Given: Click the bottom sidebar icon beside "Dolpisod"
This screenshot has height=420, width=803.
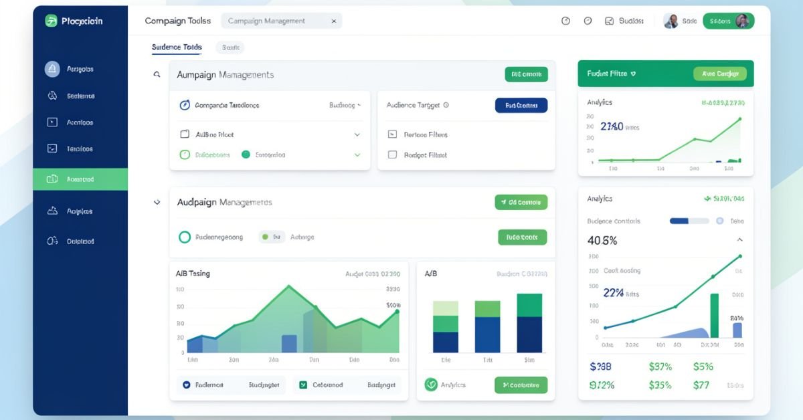Looking at the screenshot, I should click(52, 241).
